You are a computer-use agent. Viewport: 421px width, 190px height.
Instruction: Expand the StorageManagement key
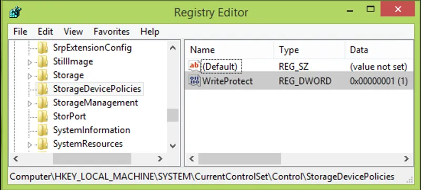click(x=29, y=104)
